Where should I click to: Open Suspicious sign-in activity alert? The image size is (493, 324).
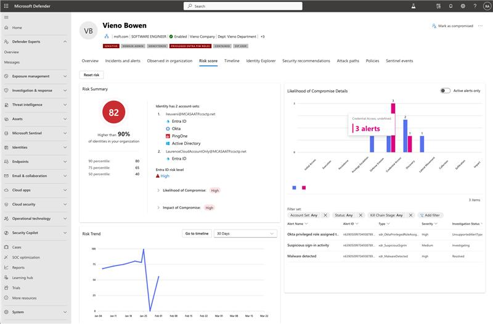pyautogui.click(x=308, y=245)
